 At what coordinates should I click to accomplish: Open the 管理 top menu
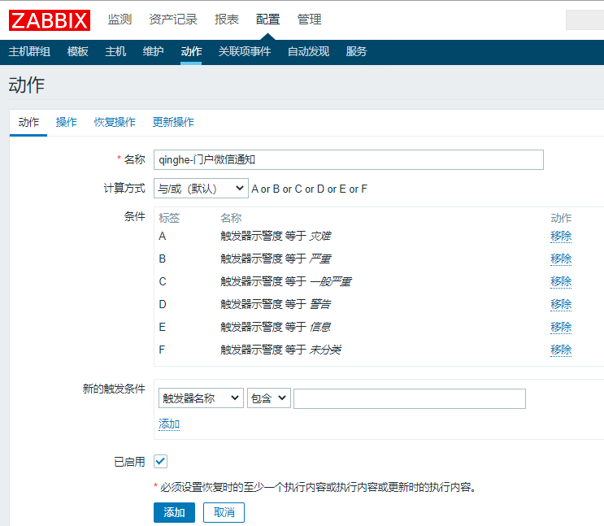click(x=309, y=20)
